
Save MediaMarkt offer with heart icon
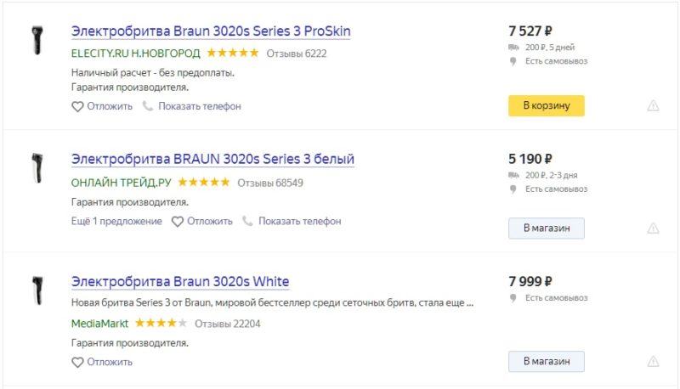click(77, 363)
